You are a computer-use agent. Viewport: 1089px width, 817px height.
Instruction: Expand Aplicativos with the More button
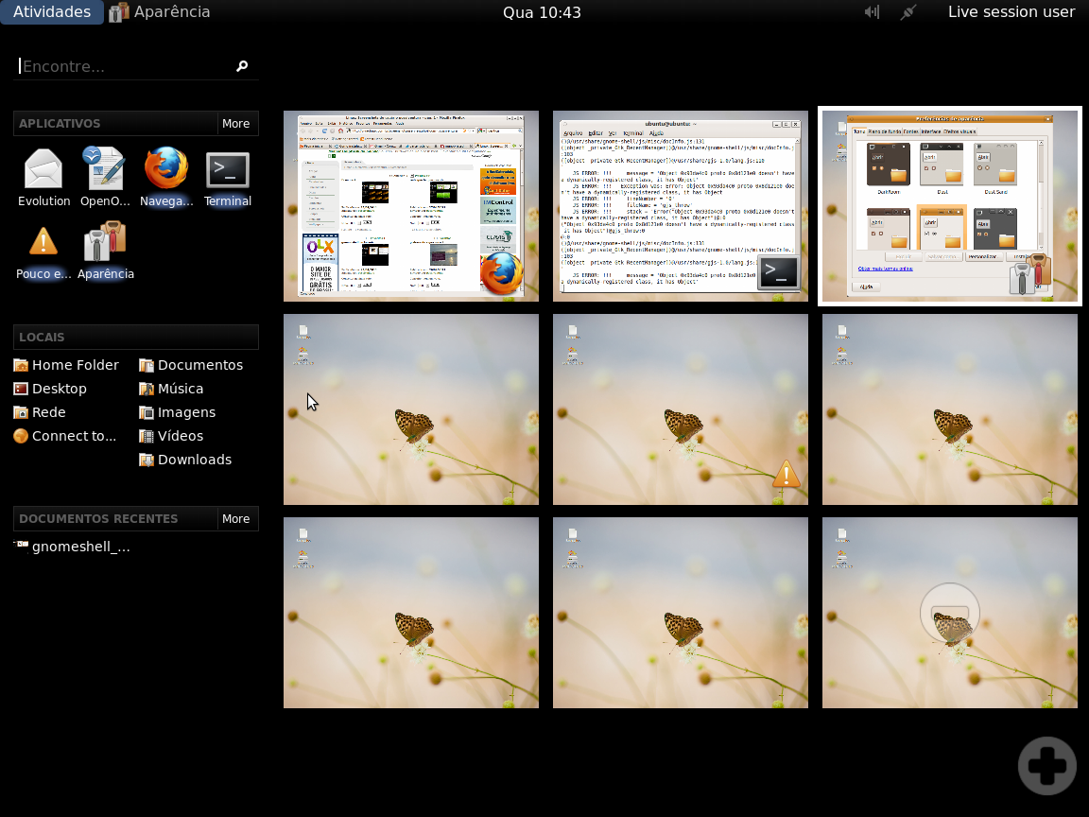pyautogui.click(x=236, y=124)
